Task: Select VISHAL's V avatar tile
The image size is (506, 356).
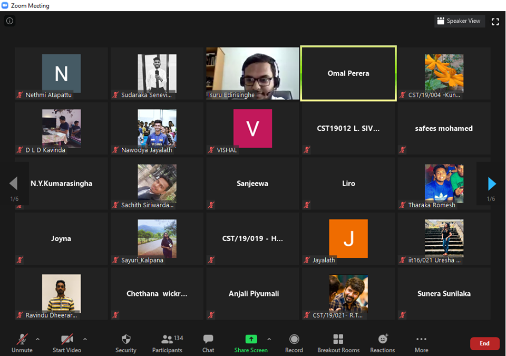Action: point(252,129)
